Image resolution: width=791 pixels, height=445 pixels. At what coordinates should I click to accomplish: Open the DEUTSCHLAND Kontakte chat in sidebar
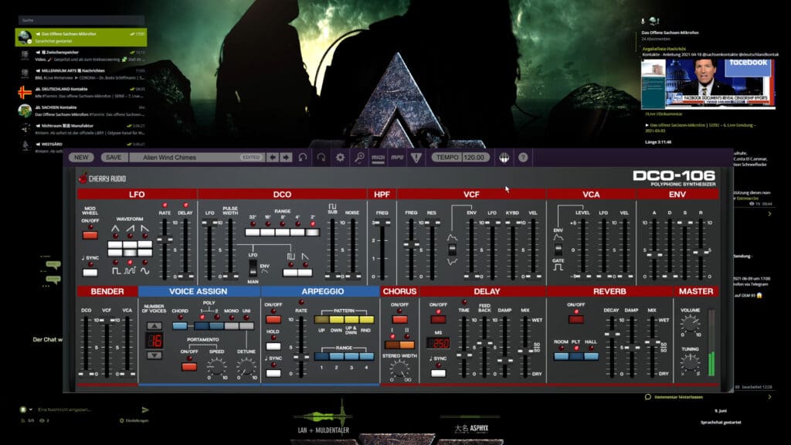tap(81, 93)
